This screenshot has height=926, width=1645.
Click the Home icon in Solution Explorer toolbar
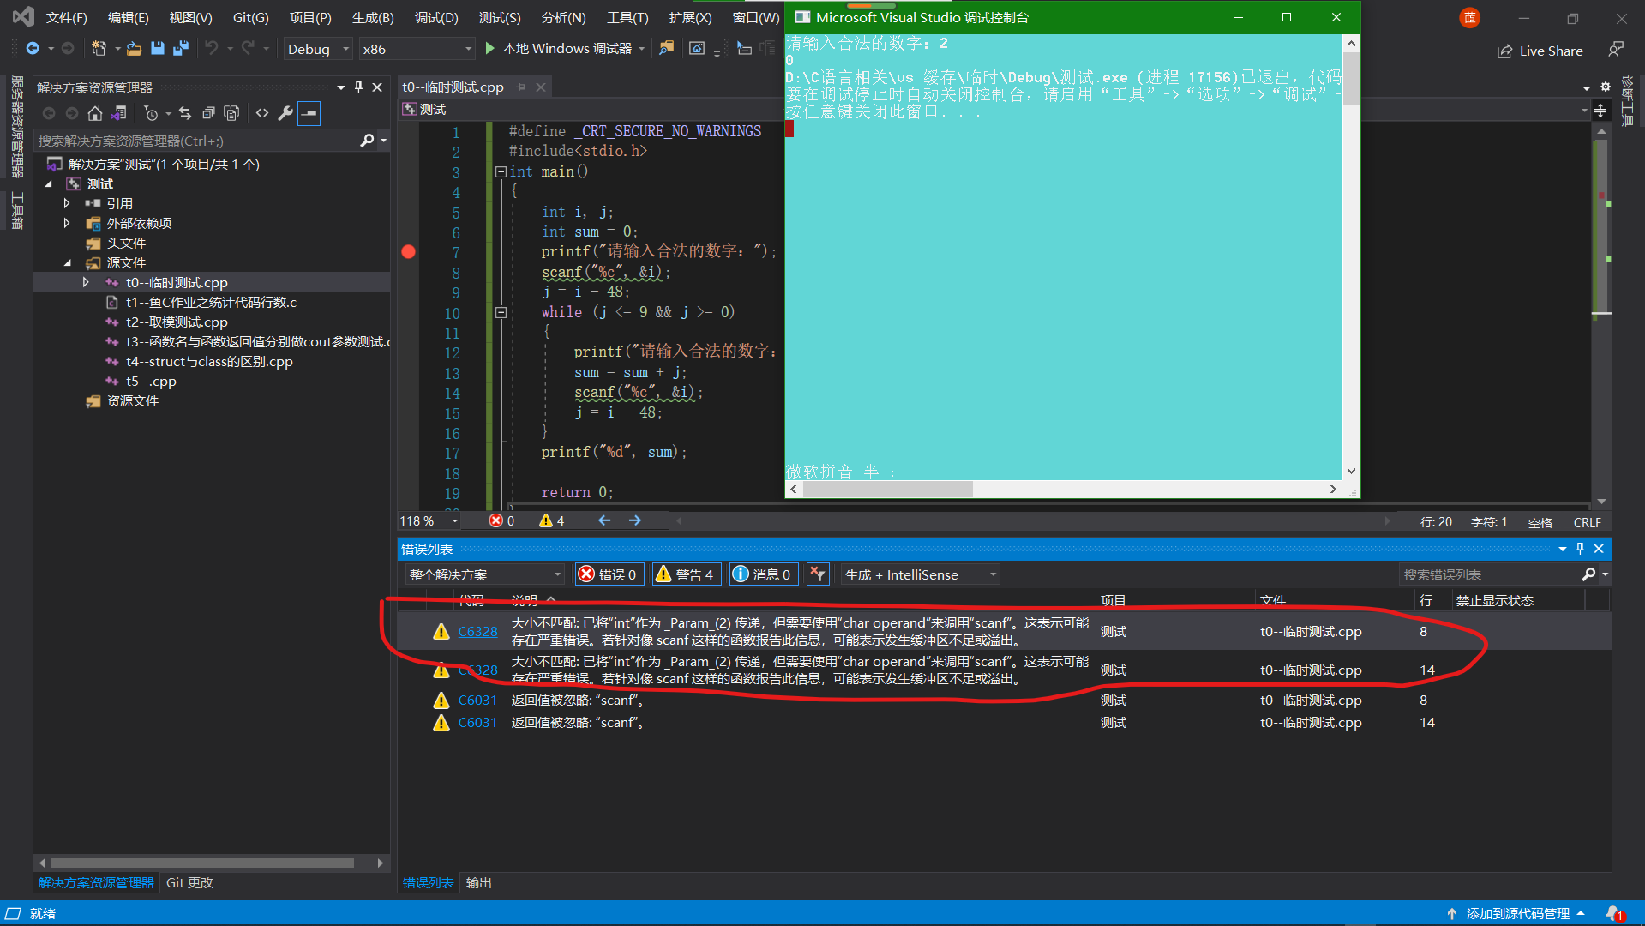(95, 113)
